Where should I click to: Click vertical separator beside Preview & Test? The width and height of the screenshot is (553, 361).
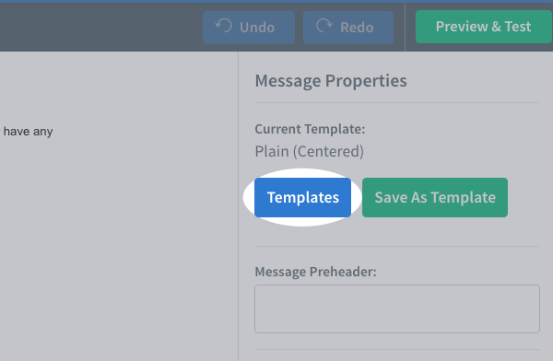click(x=405, y=27)
